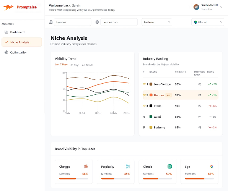
Task: Click the Prada black color swatch
Action: click(x=151, y=106)
